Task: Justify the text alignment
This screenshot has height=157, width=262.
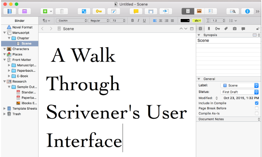Action: (172, 21)
